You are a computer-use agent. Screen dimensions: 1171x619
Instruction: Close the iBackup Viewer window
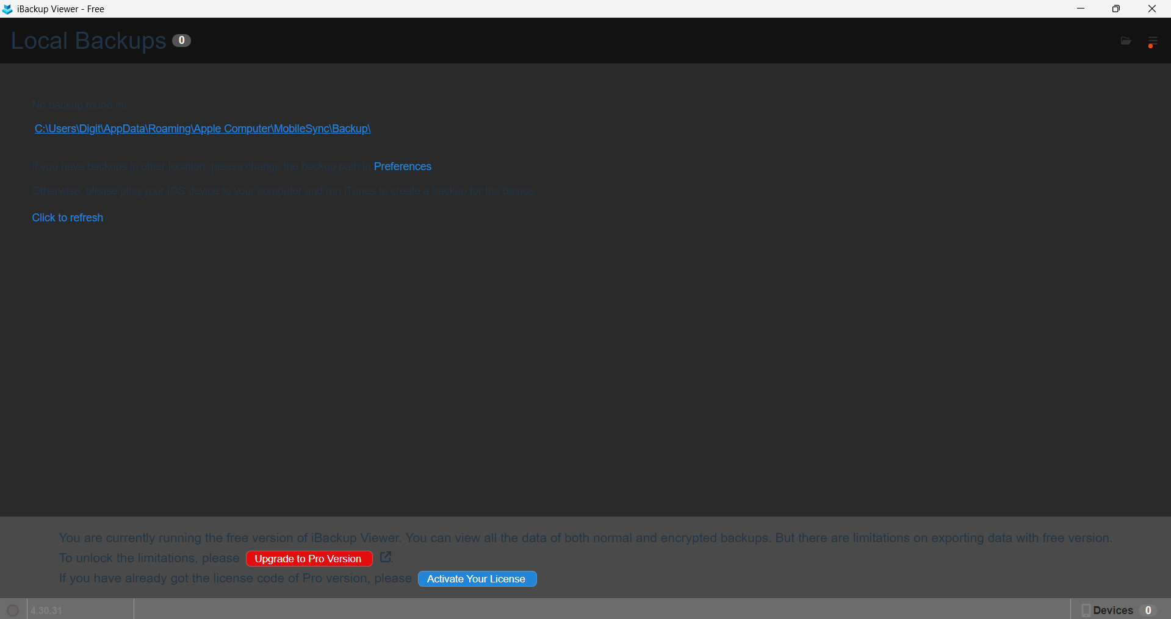(x=1152, y=9)
